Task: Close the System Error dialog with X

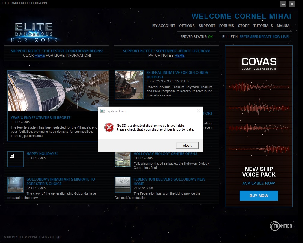Action: click(199, 111)
